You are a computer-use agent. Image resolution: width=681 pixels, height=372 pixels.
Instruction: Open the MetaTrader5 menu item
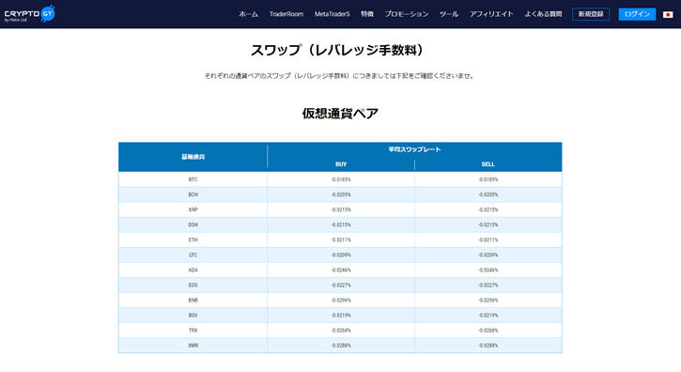[x=332, y=14]
